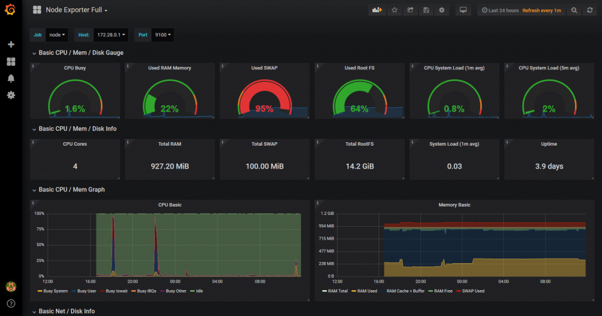Click info corner of Used SWAP panel
Image resolution: width=602 pixels, height=316 pixels.
pyautogui.click(x=222, y=66)
